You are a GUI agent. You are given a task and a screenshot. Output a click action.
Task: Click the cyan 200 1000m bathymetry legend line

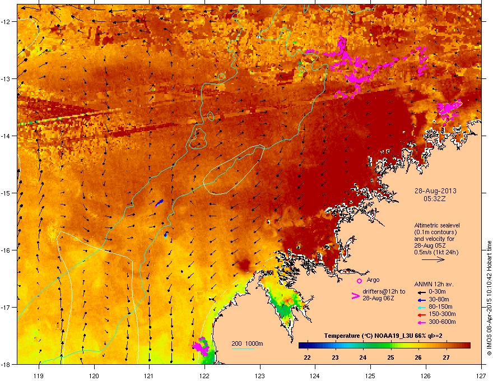[243, 349]
